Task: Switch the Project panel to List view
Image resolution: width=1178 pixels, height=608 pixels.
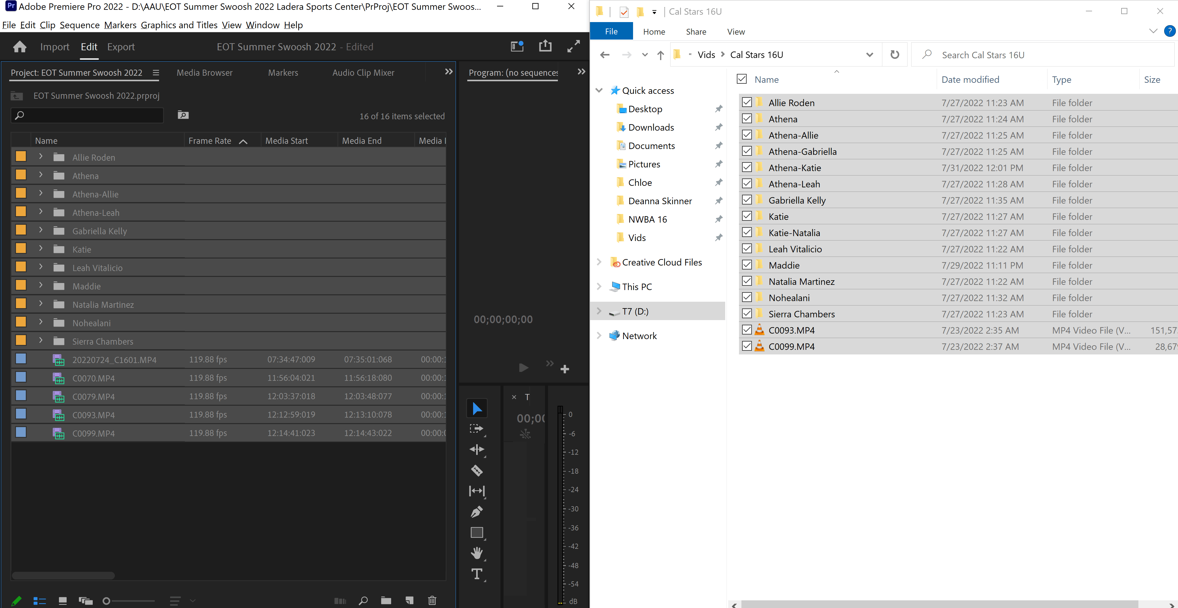Action: [39, 601]
